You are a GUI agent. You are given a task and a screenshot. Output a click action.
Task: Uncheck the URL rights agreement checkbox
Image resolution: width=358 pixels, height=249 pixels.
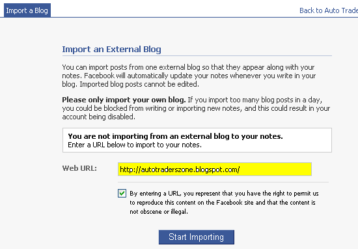(122, 193)
